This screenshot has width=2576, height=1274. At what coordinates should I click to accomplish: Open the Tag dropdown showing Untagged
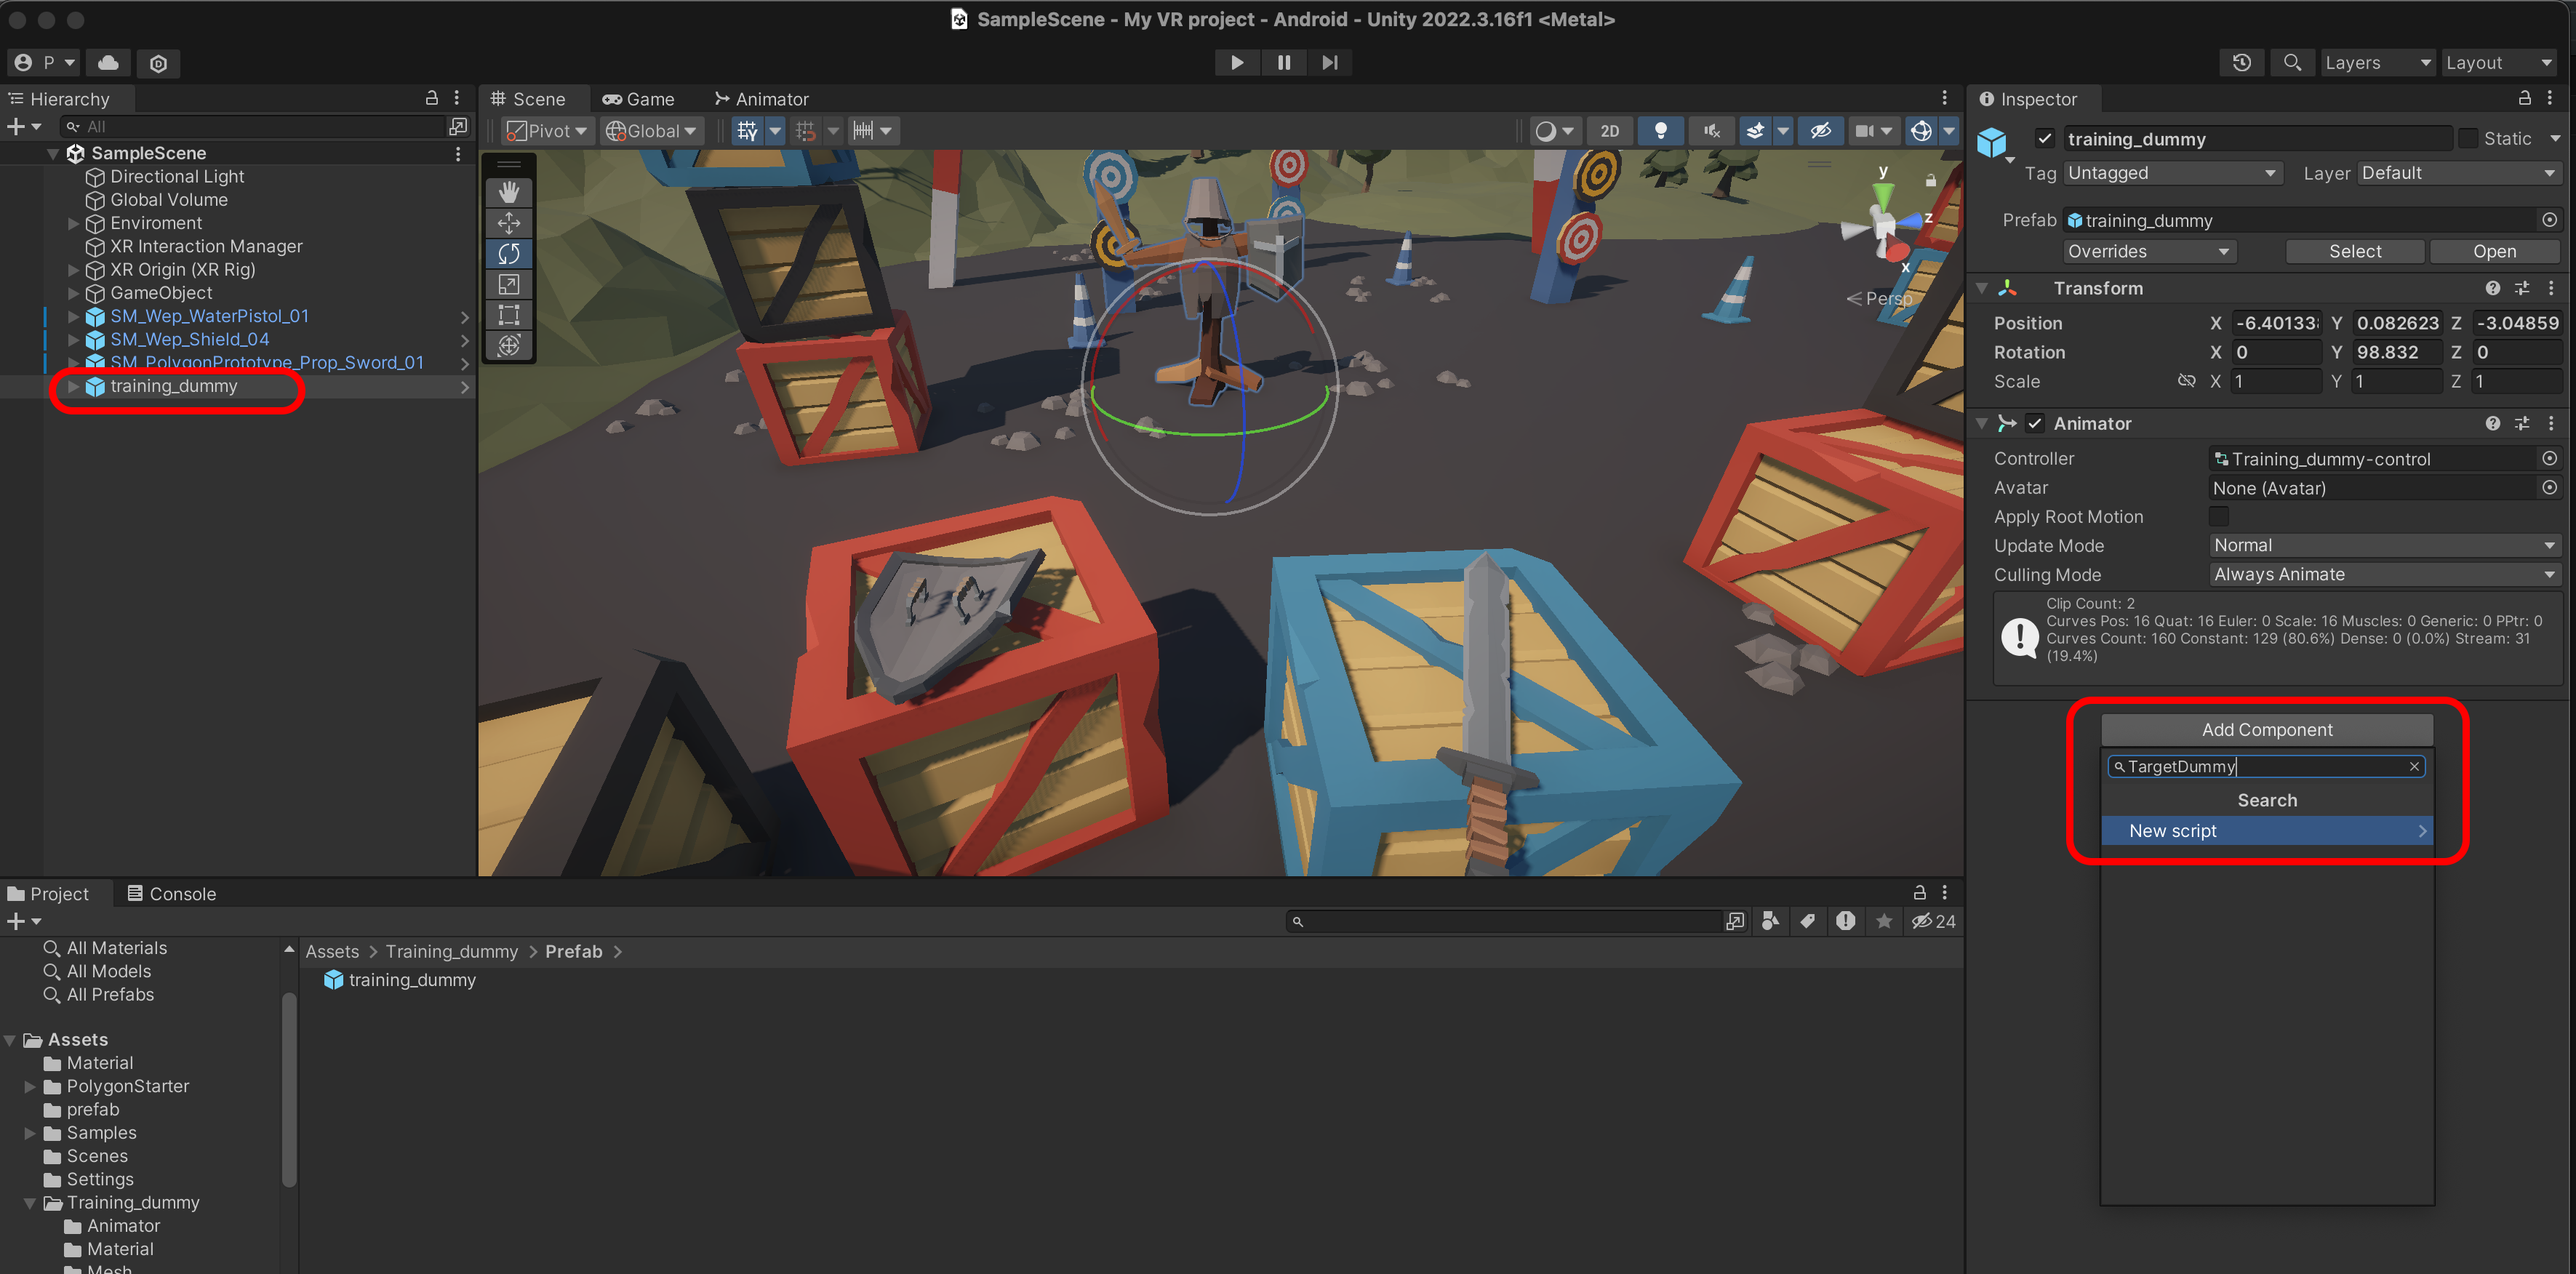coord(2171,173)
